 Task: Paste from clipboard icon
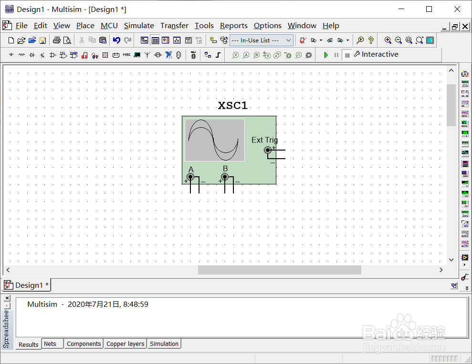(x=103, y=40)
